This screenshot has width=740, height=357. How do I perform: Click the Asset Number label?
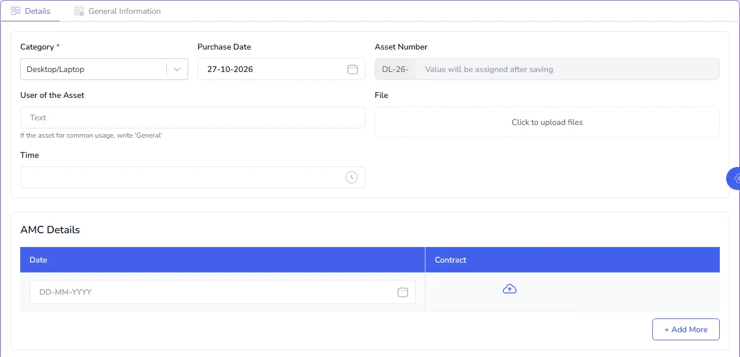401,47
